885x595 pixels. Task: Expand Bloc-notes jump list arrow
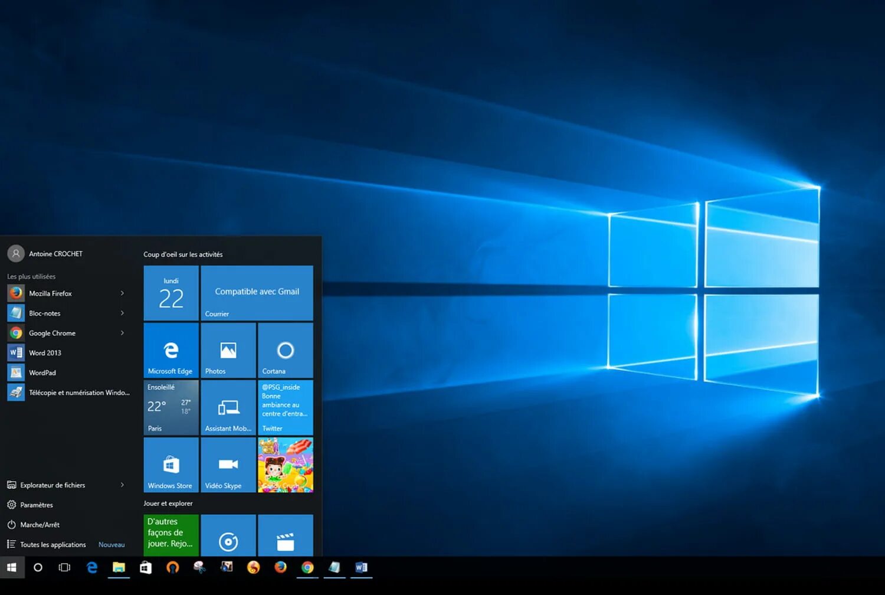(122, 313)
